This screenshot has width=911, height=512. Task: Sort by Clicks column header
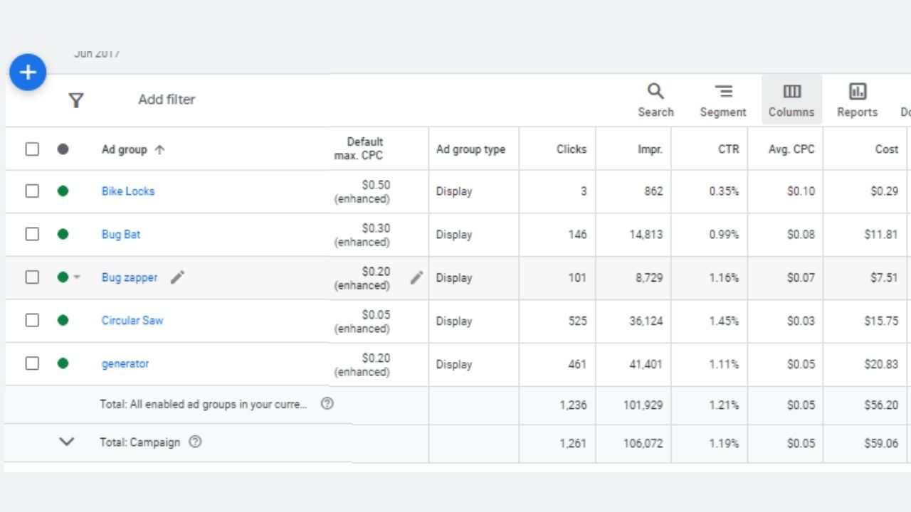click(572, 149)
